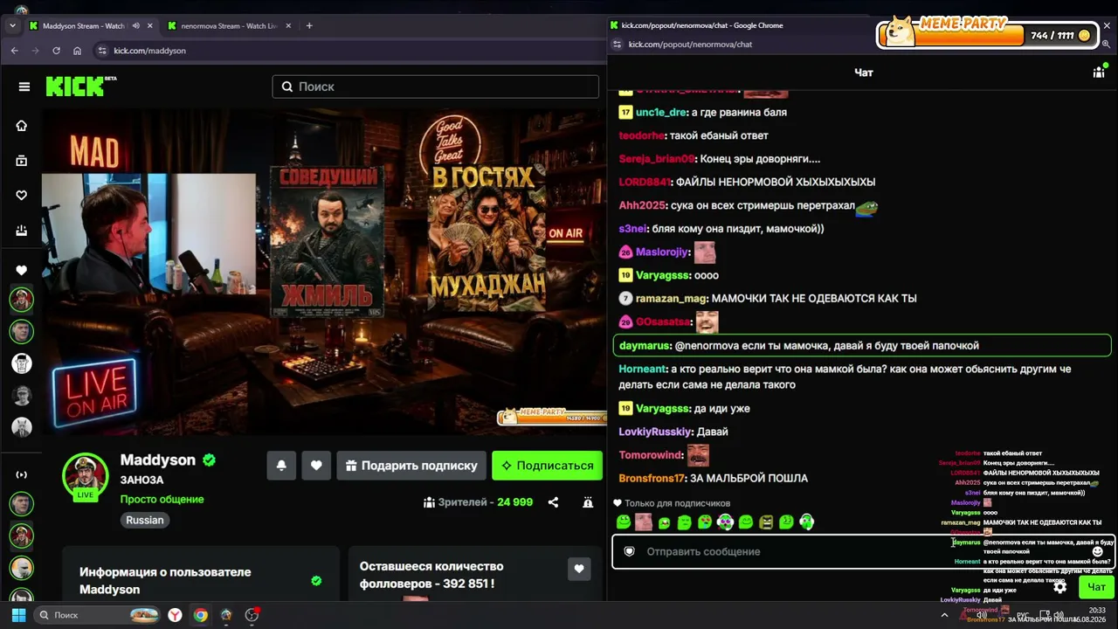Open a new browser tab
Screen dimensions: 1118x629
coord(309,26)
